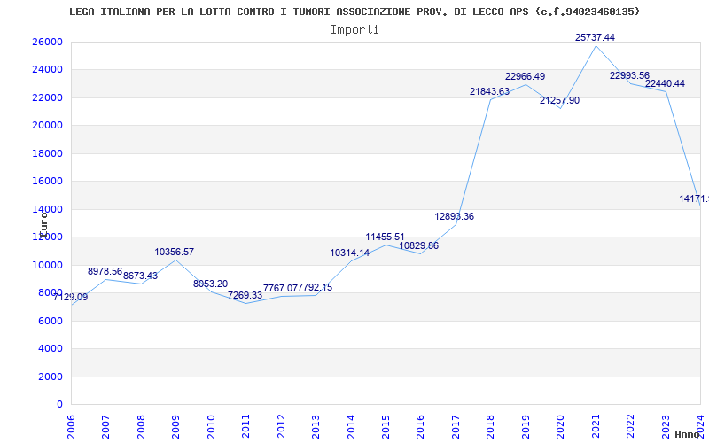The image size is (709, 443).
Task: Click the 2024 year label on axis
Action: pos(700,426)
